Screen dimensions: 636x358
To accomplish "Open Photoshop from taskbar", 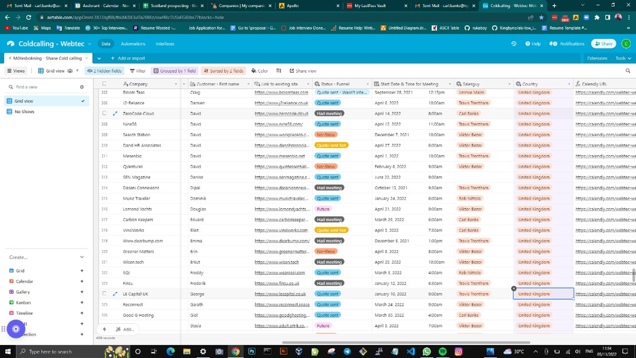I will (x=251, y=351).
